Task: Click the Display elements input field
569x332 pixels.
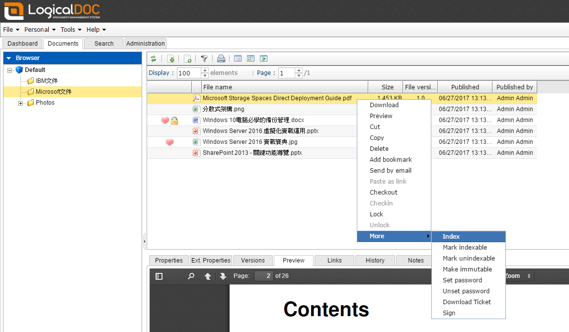Action: [189, 73]
